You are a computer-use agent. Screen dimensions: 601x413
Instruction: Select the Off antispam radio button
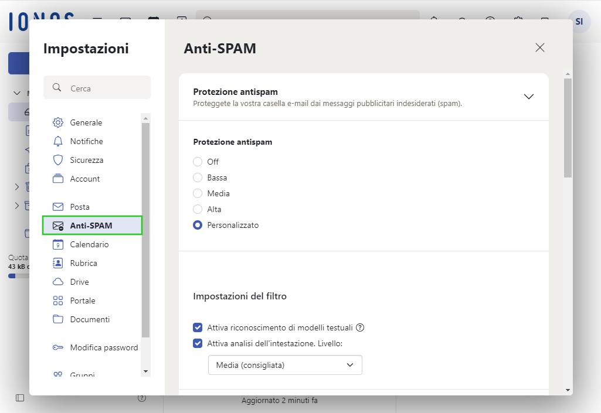point(198,162)
